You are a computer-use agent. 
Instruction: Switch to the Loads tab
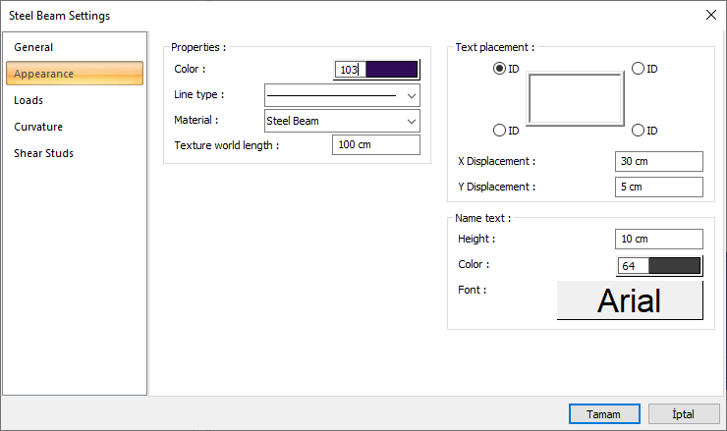coord(29,100)
